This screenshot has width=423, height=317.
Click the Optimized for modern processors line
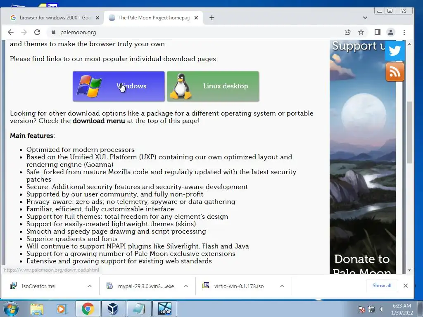[81, 149]
